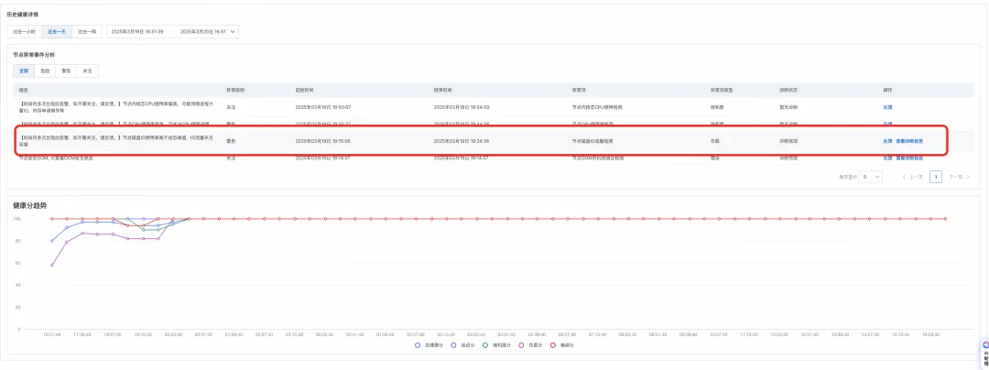Image resolution: width=989 pixels, height=370 pixels.
Task: Switch to the 警告 event filter tab
Action: 66,71
